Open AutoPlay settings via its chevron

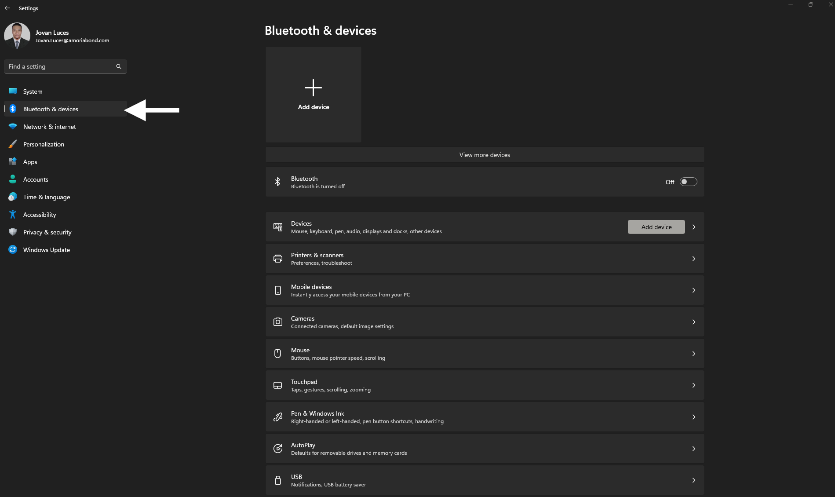tap(694, 449)
